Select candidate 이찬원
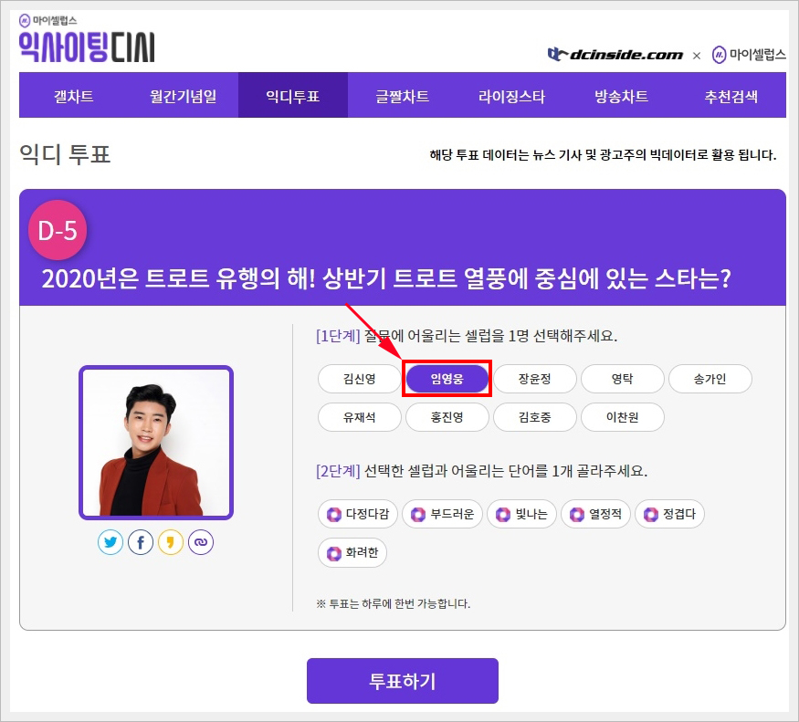Screen dimensions: 799x722 622,417
